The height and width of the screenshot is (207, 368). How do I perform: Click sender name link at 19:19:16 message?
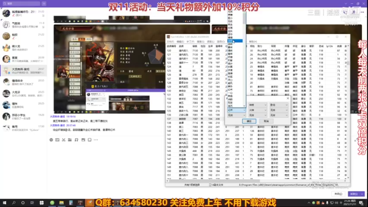pyautogui.click(x=57, y=116)
